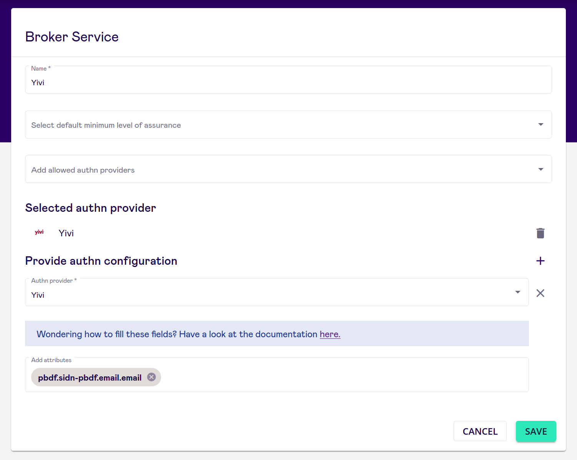Screen dimensions: 577x460
Task: Remove the pbdf.sidn-pbdf.email.email attribute chip
Action: coord(151,377)
